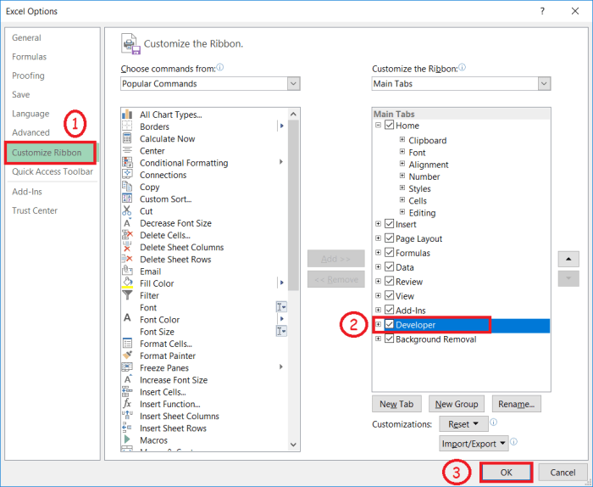Viewport: 593px width, 487px height.
Task: Open the Quick Access Toolbar section
Action: (x=52, y=171)
